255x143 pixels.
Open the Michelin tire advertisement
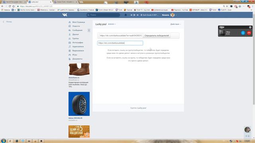[79, 104]
